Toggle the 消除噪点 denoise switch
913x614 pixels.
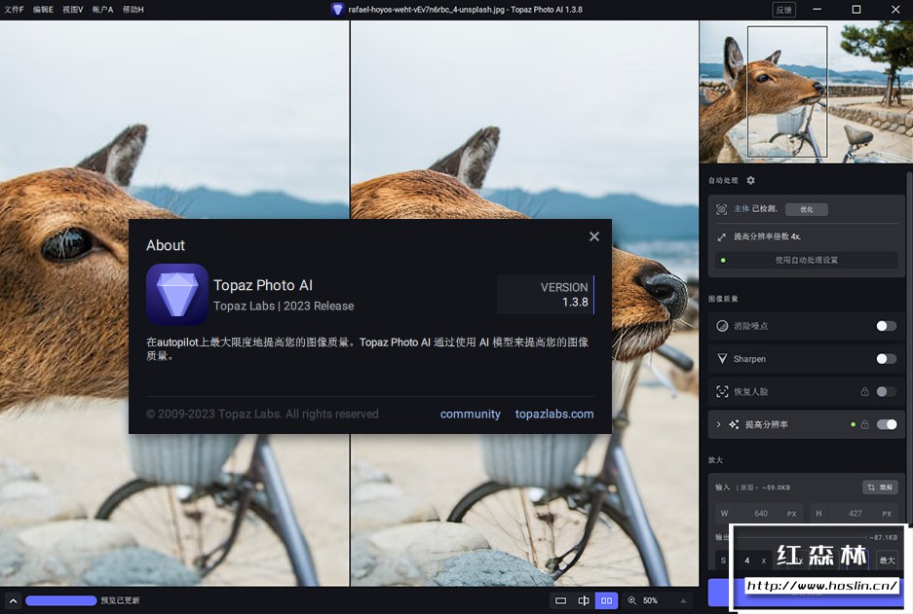pyautogui.click(x=887, y=326)
